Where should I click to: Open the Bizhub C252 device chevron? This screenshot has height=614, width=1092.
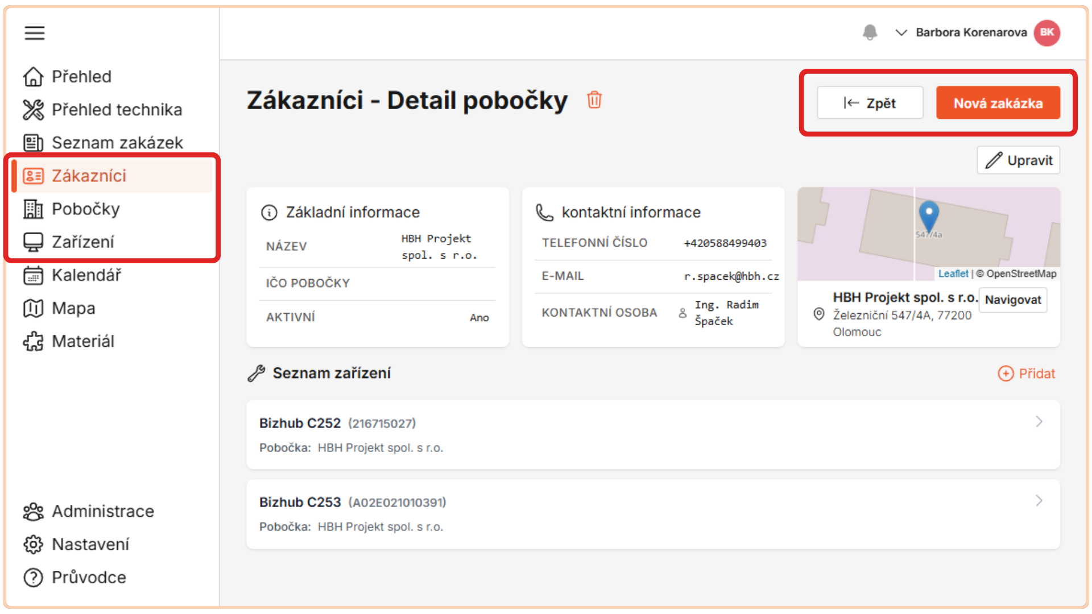(1039, 422)
